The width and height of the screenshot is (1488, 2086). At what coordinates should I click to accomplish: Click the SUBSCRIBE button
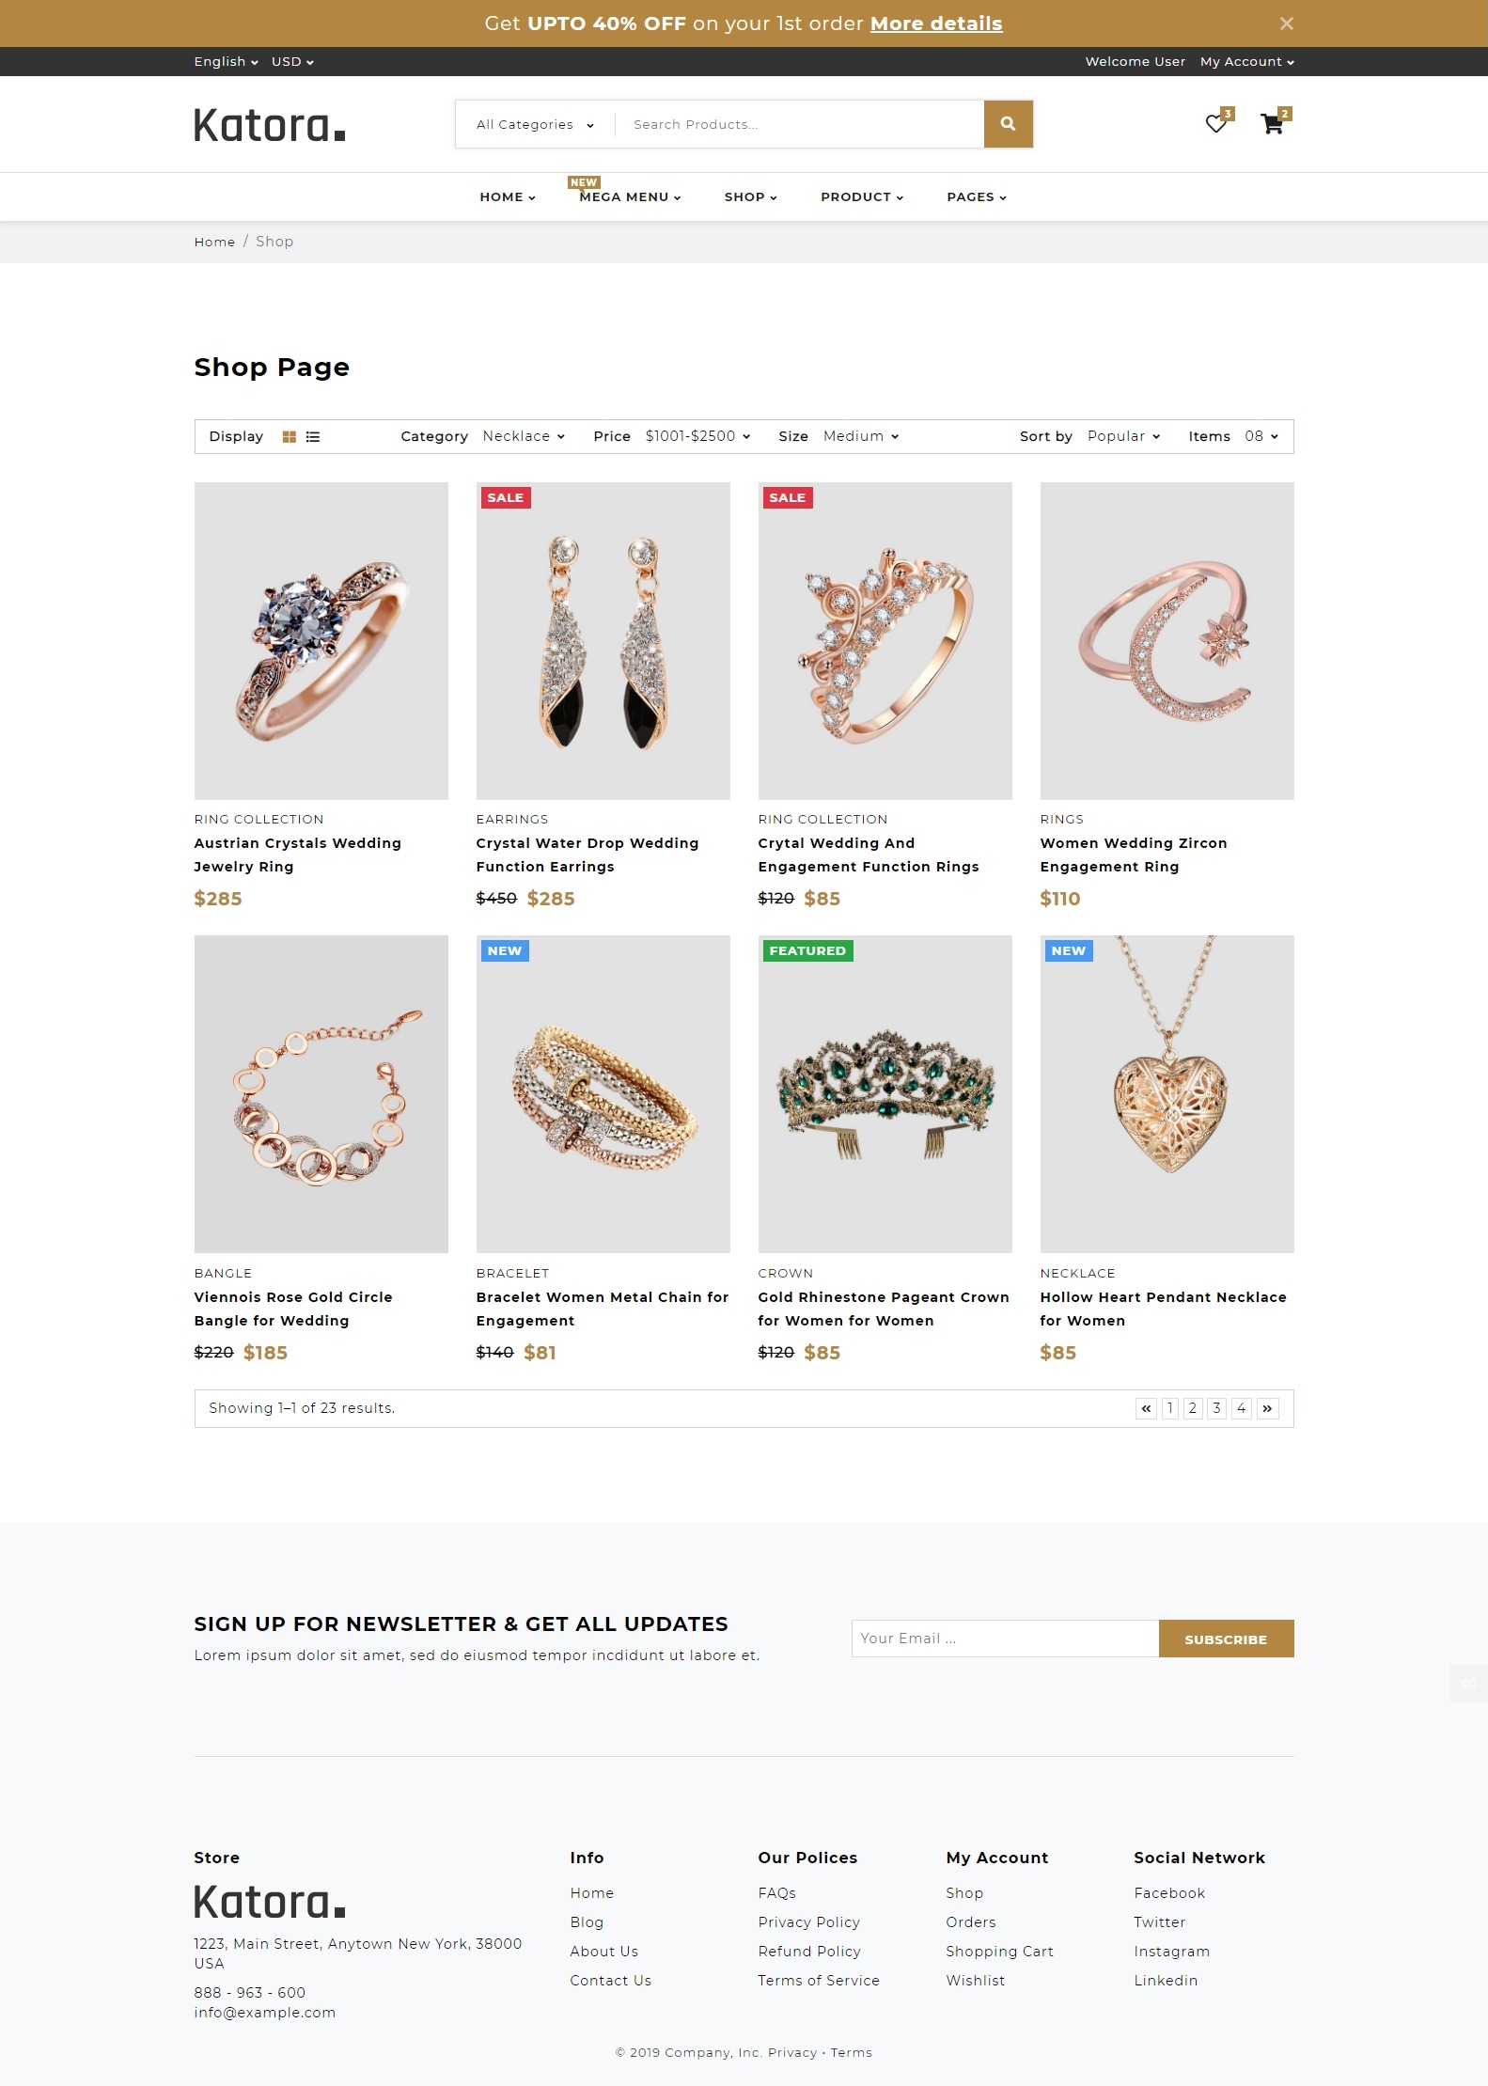(1226, 1639)
